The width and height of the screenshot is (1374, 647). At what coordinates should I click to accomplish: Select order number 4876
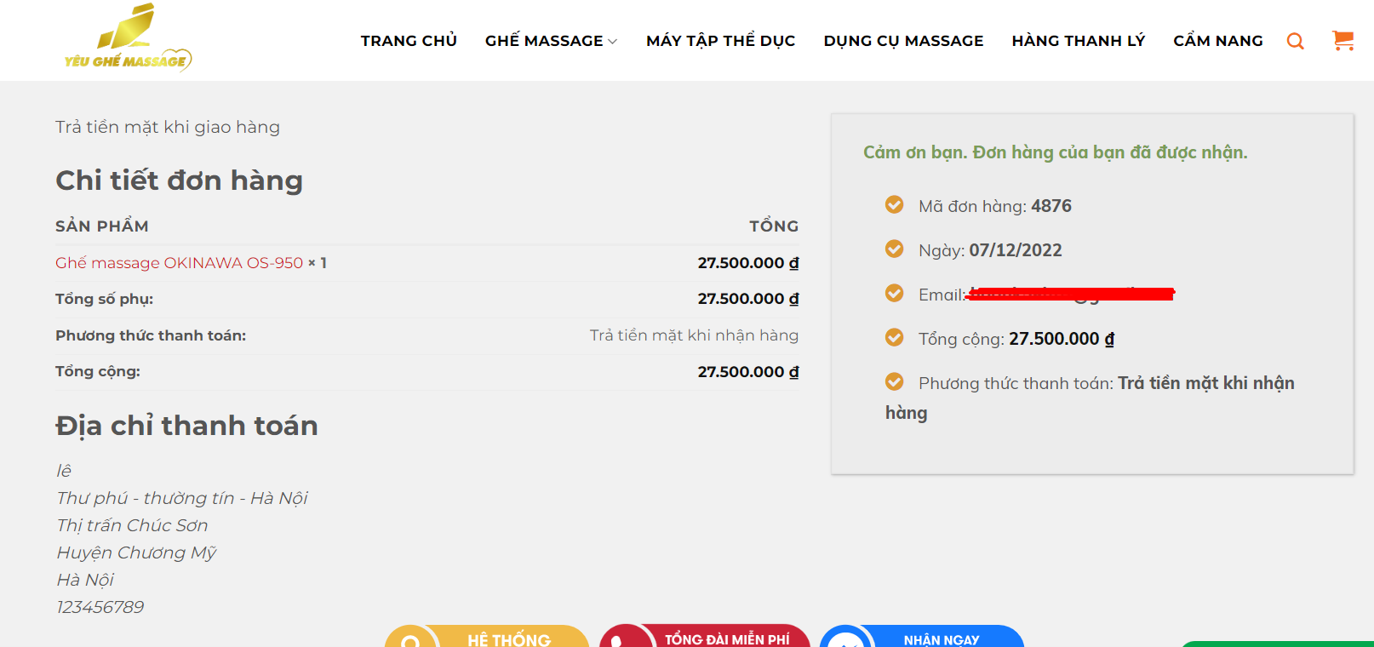point(1051,206)
